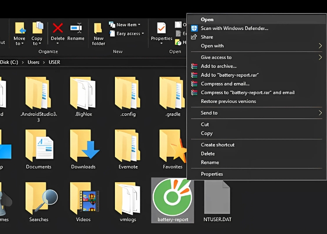This screenshot has height=234, width=327.
Task: Choose Scan with Windows Defender
Action: coord(234,29)
